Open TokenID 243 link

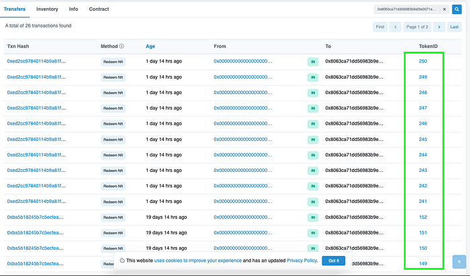point(423,170)
